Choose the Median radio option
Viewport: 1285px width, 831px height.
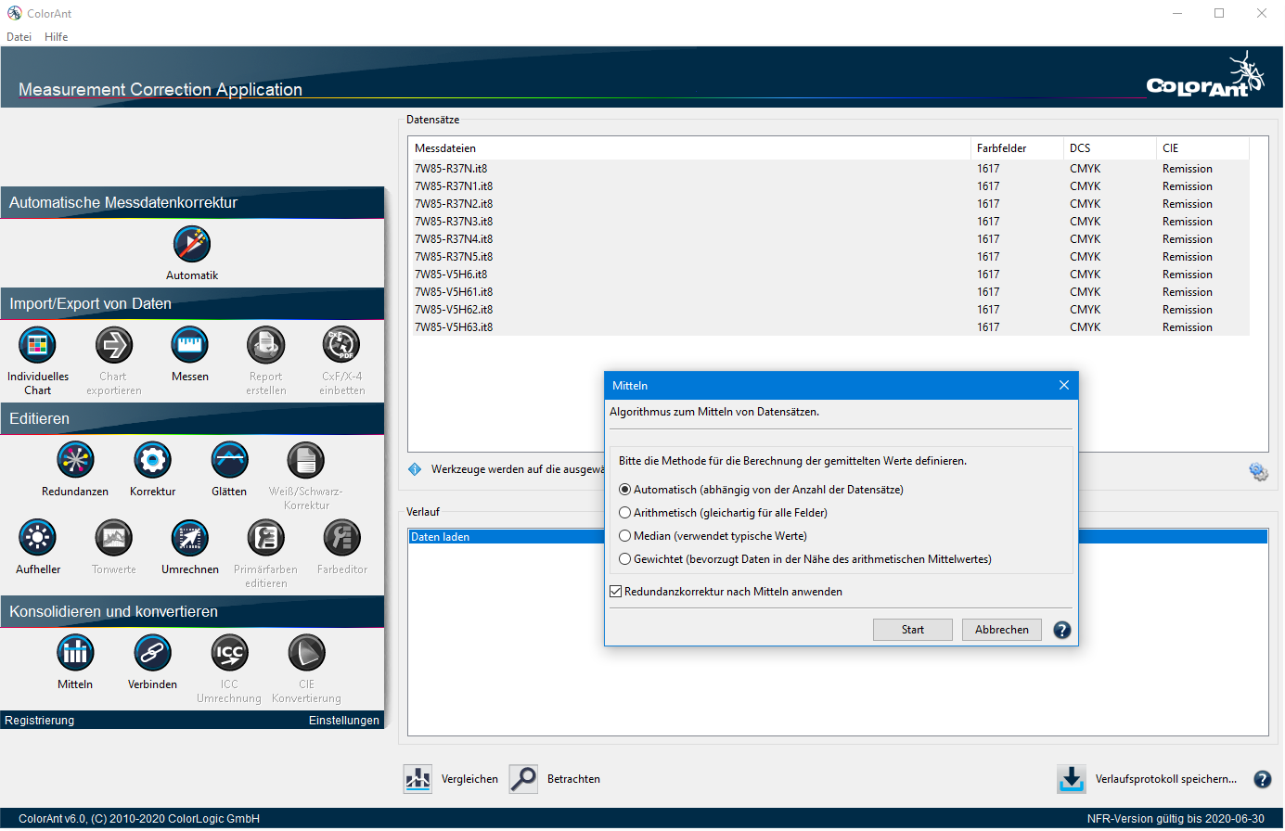point(625,536)
